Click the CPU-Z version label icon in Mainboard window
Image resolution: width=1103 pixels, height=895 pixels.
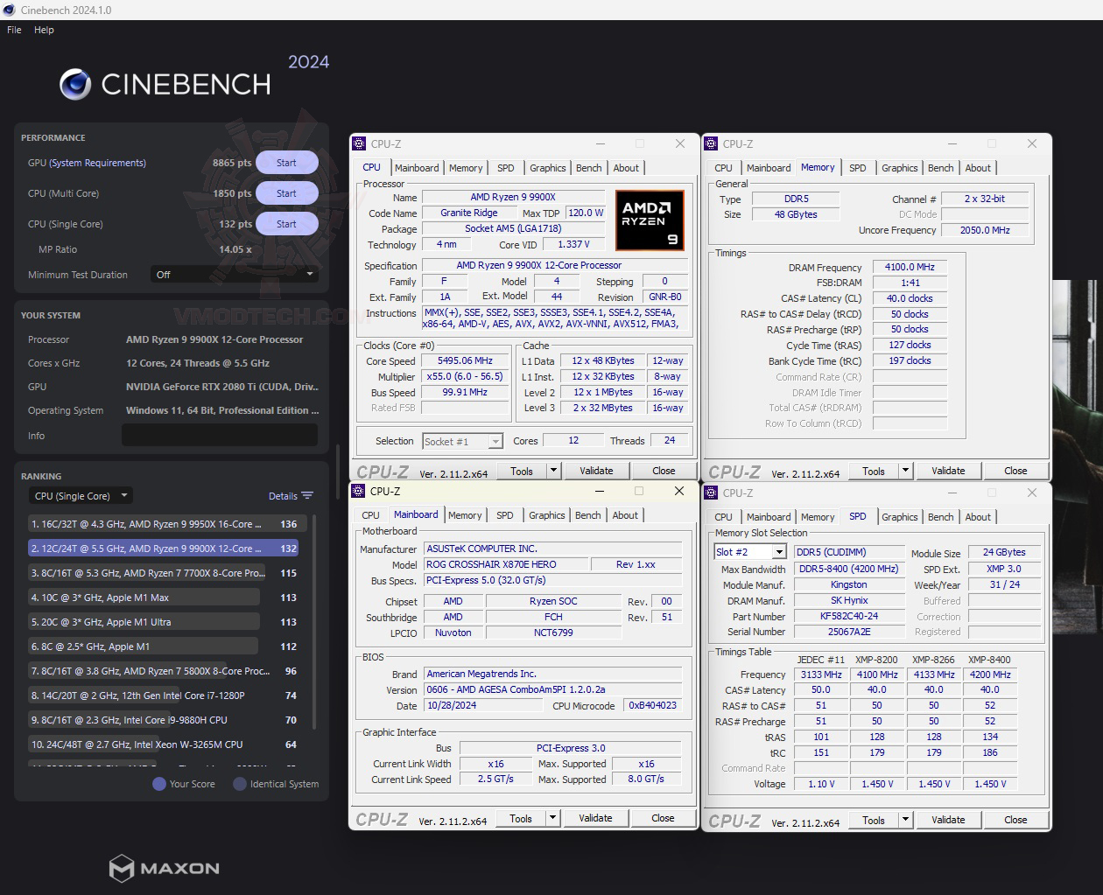tap(381, 817)
